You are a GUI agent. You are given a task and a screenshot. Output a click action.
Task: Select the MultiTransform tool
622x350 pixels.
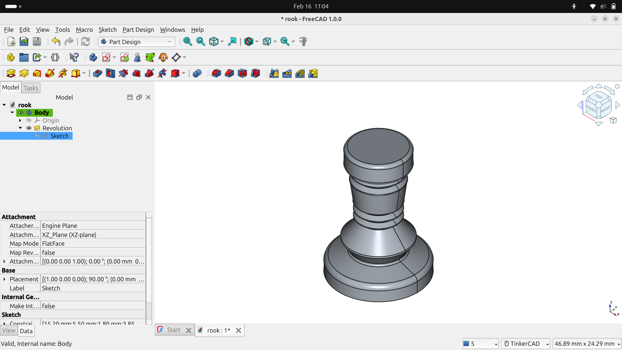313,73
